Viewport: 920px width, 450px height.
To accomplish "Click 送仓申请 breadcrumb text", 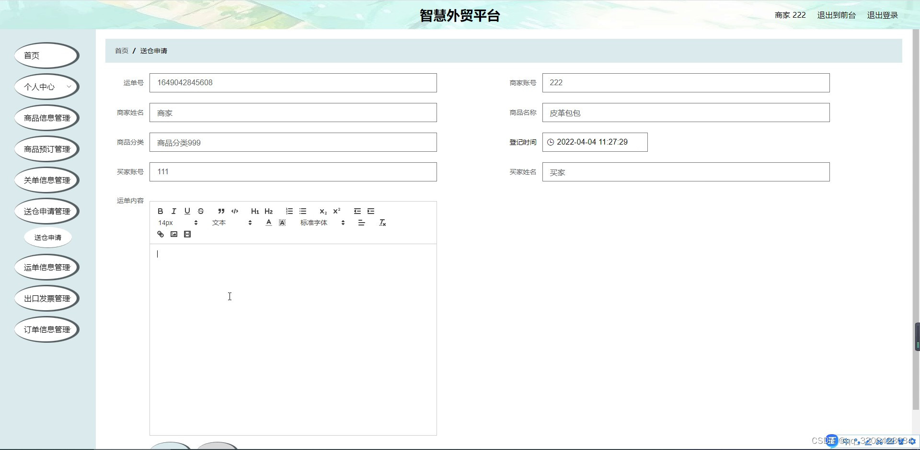I will pos(154,51).
